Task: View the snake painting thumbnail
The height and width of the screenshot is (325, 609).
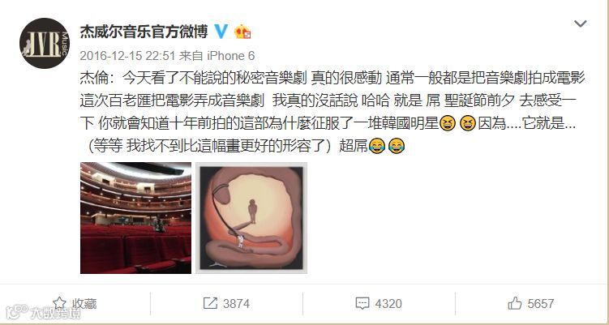Action: tap(251, 218)
